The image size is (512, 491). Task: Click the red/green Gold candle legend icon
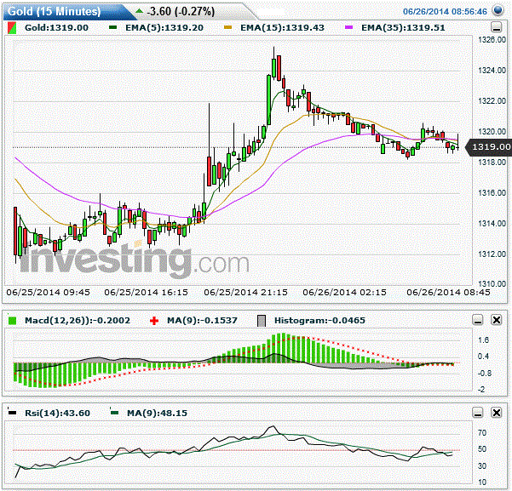coord(12,28)
